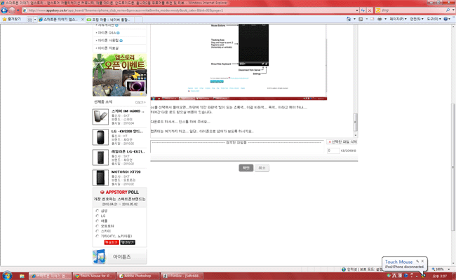Stop loading with the red X icon
This screenshot has width=456, height=280.
click(x=370, y=10)
